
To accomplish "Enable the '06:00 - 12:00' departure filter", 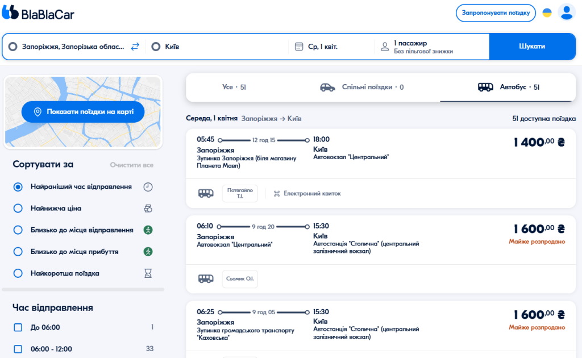I will [18, 349].
